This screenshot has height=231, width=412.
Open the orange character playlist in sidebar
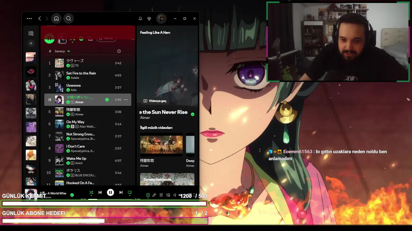[31, 155]
